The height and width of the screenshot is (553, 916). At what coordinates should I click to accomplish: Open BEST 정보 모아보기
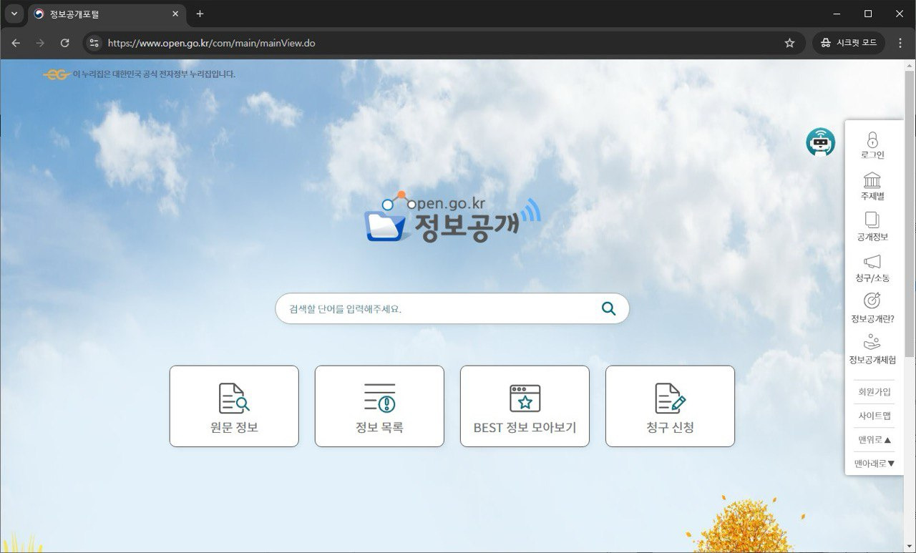point(525,406)
